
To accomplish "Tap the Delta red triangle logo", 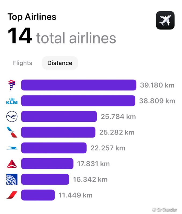I will tap(12, 164).
